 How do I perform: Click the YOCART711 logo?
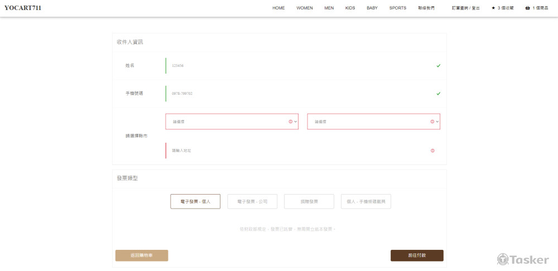click(x=23, y=8)
